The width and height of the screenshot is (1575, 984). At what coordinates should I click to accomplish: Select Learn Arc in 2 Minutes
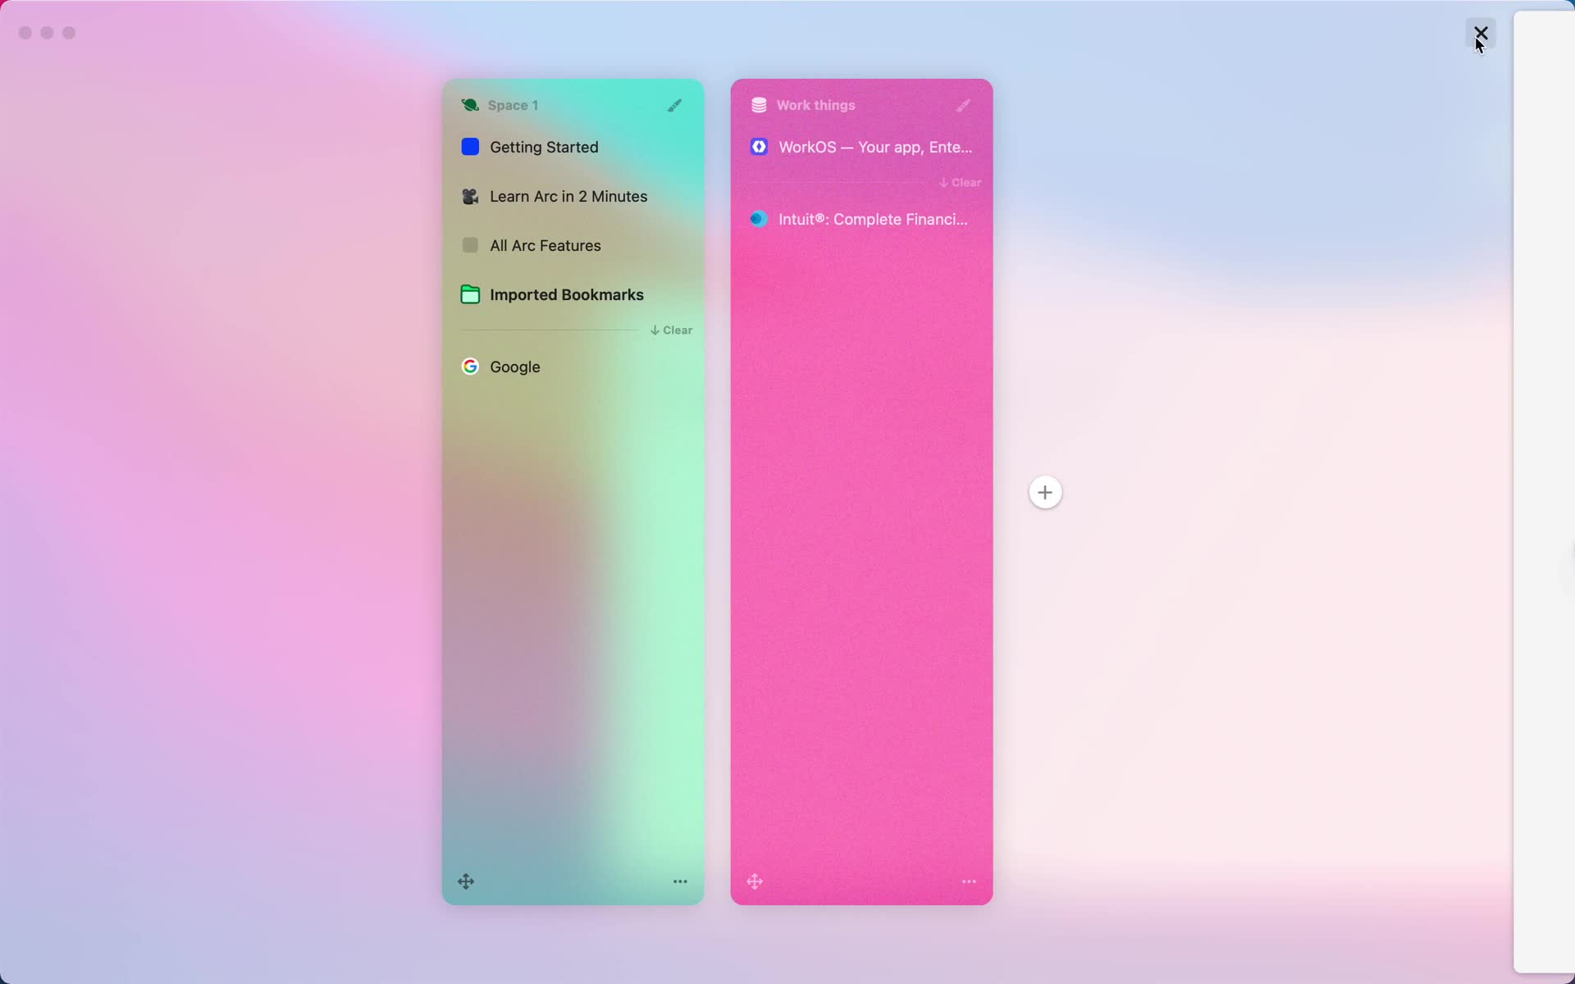tap(567, 195)
